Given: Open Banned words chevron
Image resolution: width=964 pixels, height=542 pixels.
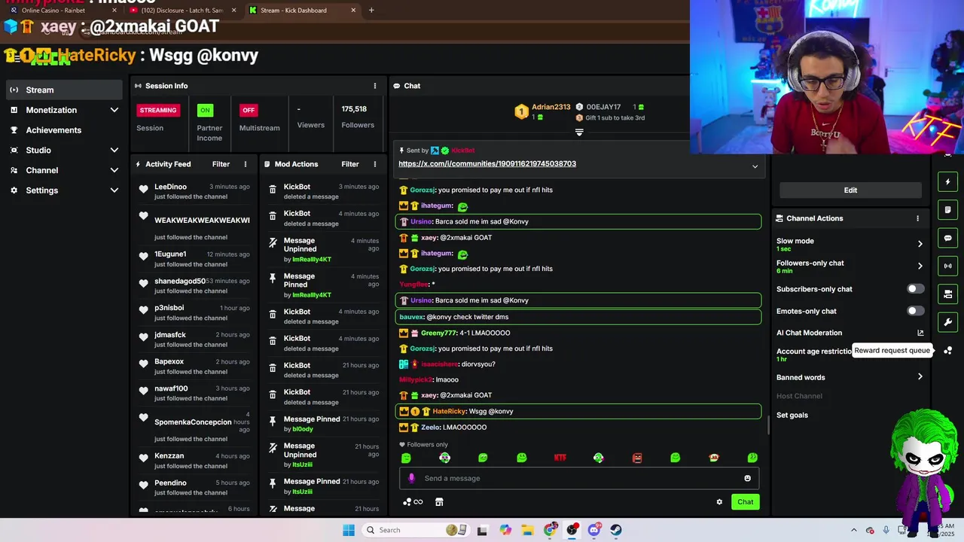Looking at the screenshot, I should (x=920, y=377).
